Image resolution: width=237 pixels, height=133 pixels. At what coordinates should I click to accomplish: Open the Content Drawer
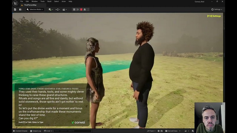click(x=20, y=131)
